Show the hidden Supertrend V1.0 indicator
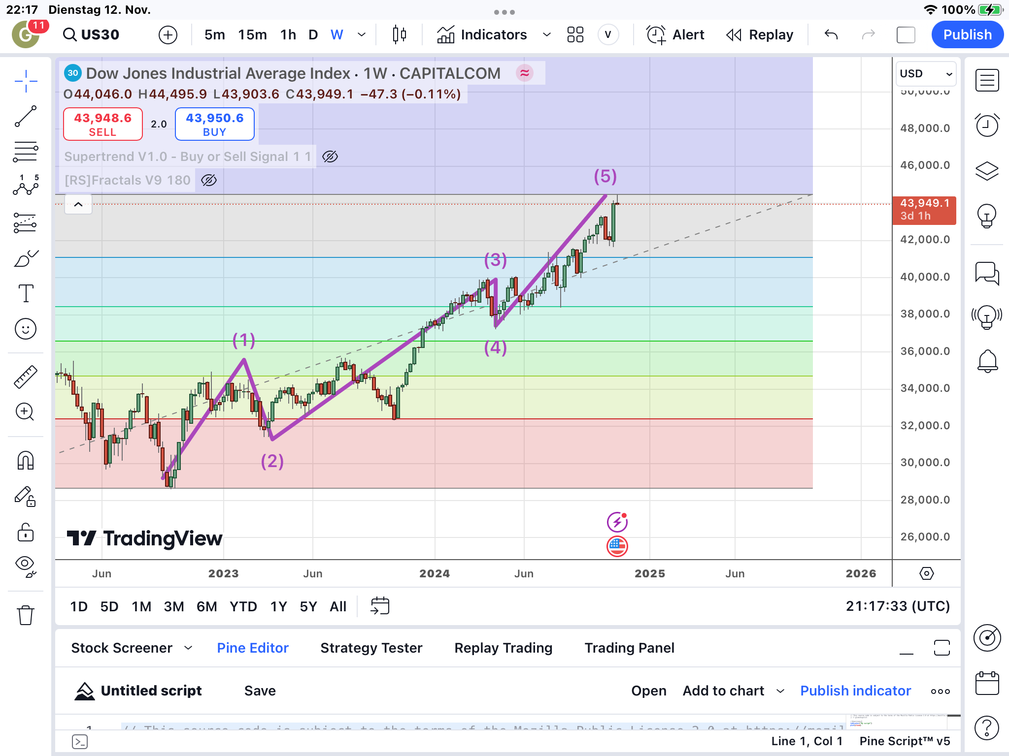The width and height of the screenshot is (1009, 756). 330,157
